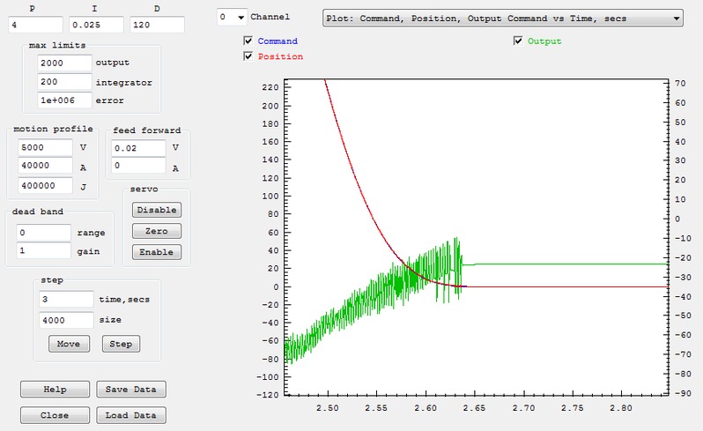Toggle the Output trace checkbox

(x=518, y=41)
